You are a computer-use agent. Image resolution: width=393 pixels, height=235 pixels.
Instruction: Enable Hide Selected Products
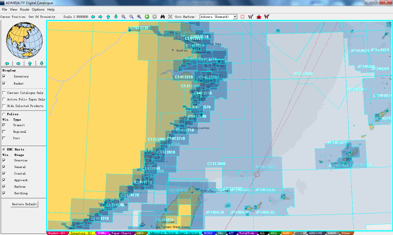click(4, 106)
